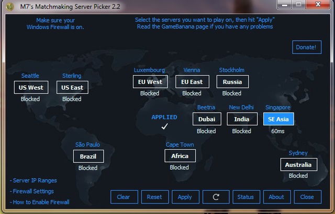Toggle the US West server

click(x=31, y=87)
